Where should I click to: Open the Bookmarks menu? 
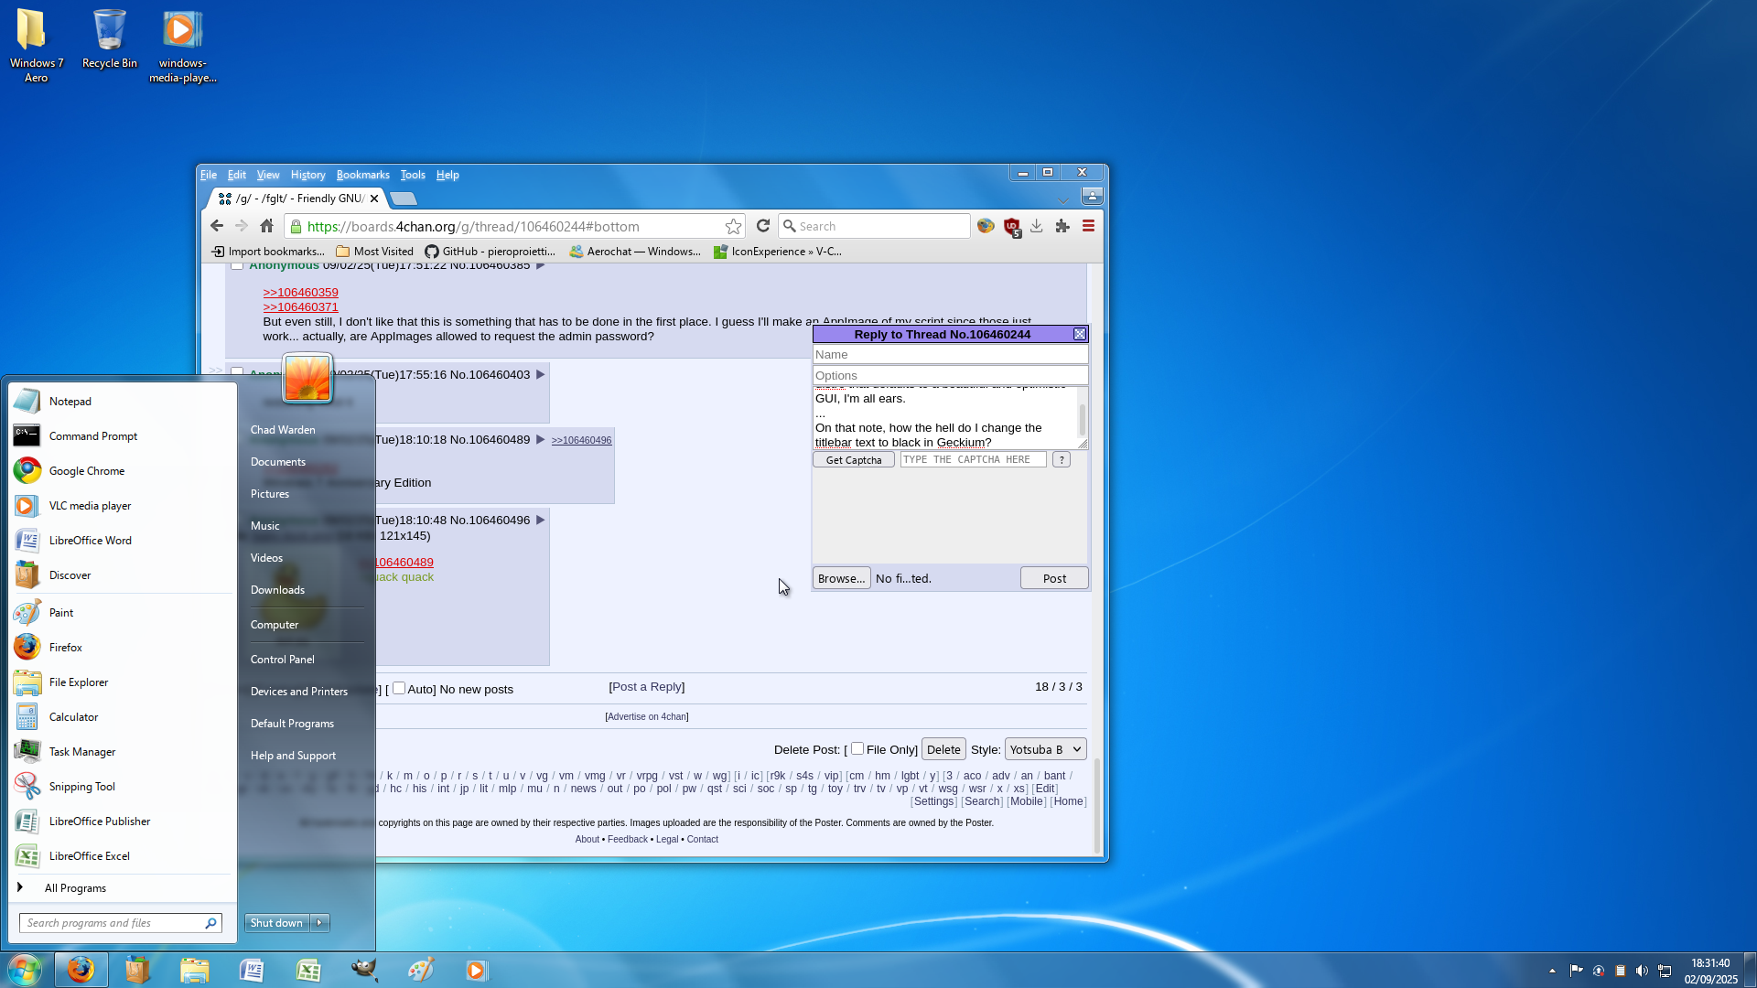pyautogui.click(x=362, y=175)
